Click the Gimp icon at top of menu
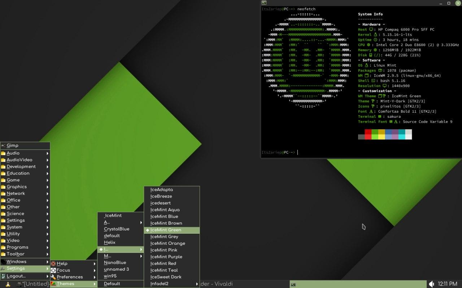Image resolution: width=462 pixels, height=288 pixels. point(3,146)
